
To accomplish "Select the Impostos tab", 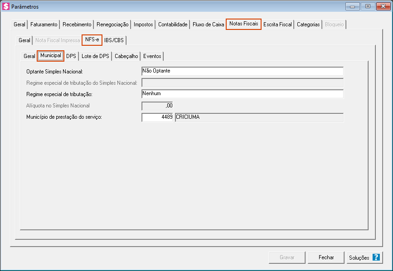I will coord(143,24).
